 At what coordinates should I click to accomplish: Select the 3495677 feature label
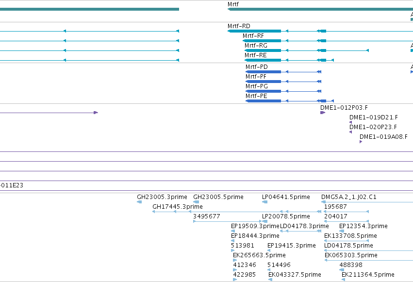click(207, 216)
